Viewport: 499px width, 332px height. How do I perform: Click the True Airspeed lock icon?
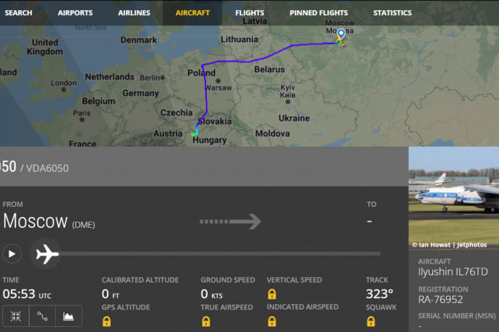(205, 320)
